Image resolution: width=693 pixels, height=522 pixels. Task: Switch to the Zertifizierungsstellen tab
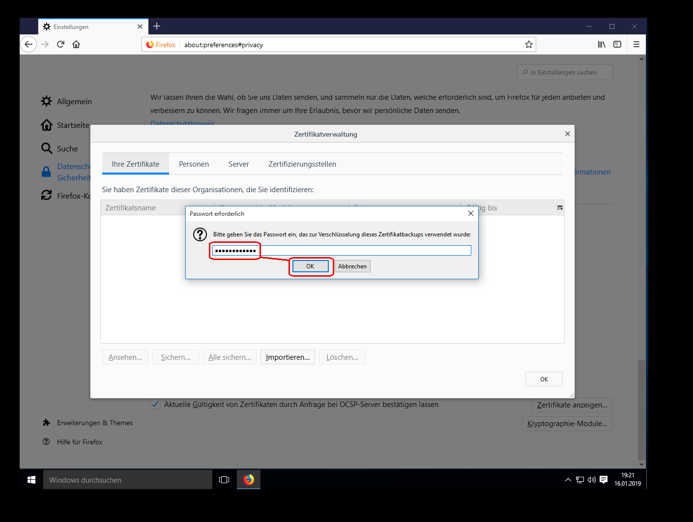[x=302, y=164]
